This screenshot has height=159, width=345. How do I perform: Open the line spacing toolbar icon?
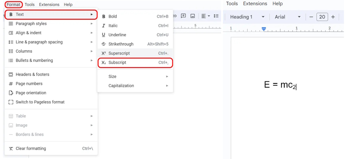[x=216, y=16]
